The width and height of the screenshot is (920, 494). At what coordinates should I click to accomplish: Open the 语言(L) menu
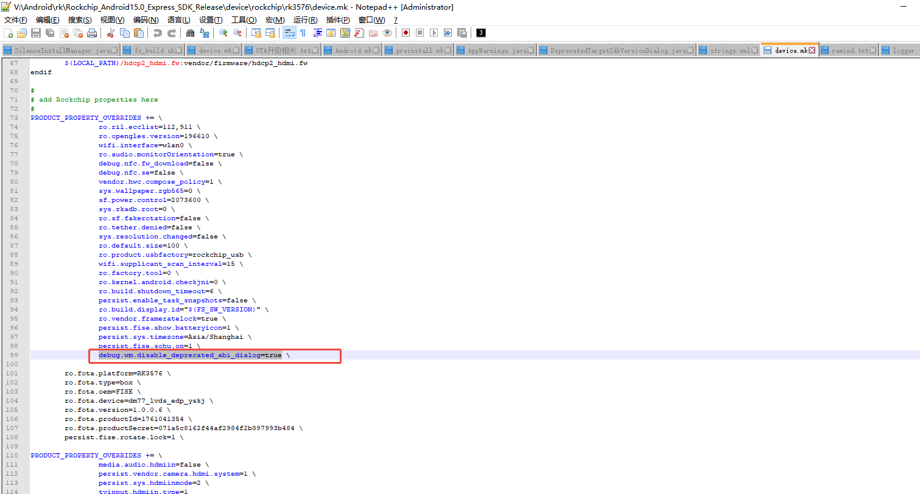pyautogui.click(x=179, y=20)
